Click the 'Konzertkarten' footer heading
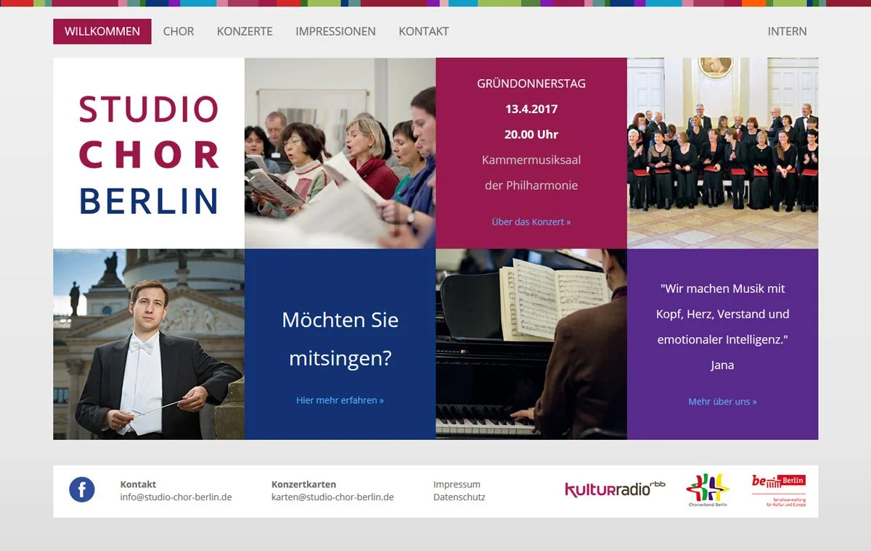The width and height of the screenshot is (871, 551). coord(303,484)
